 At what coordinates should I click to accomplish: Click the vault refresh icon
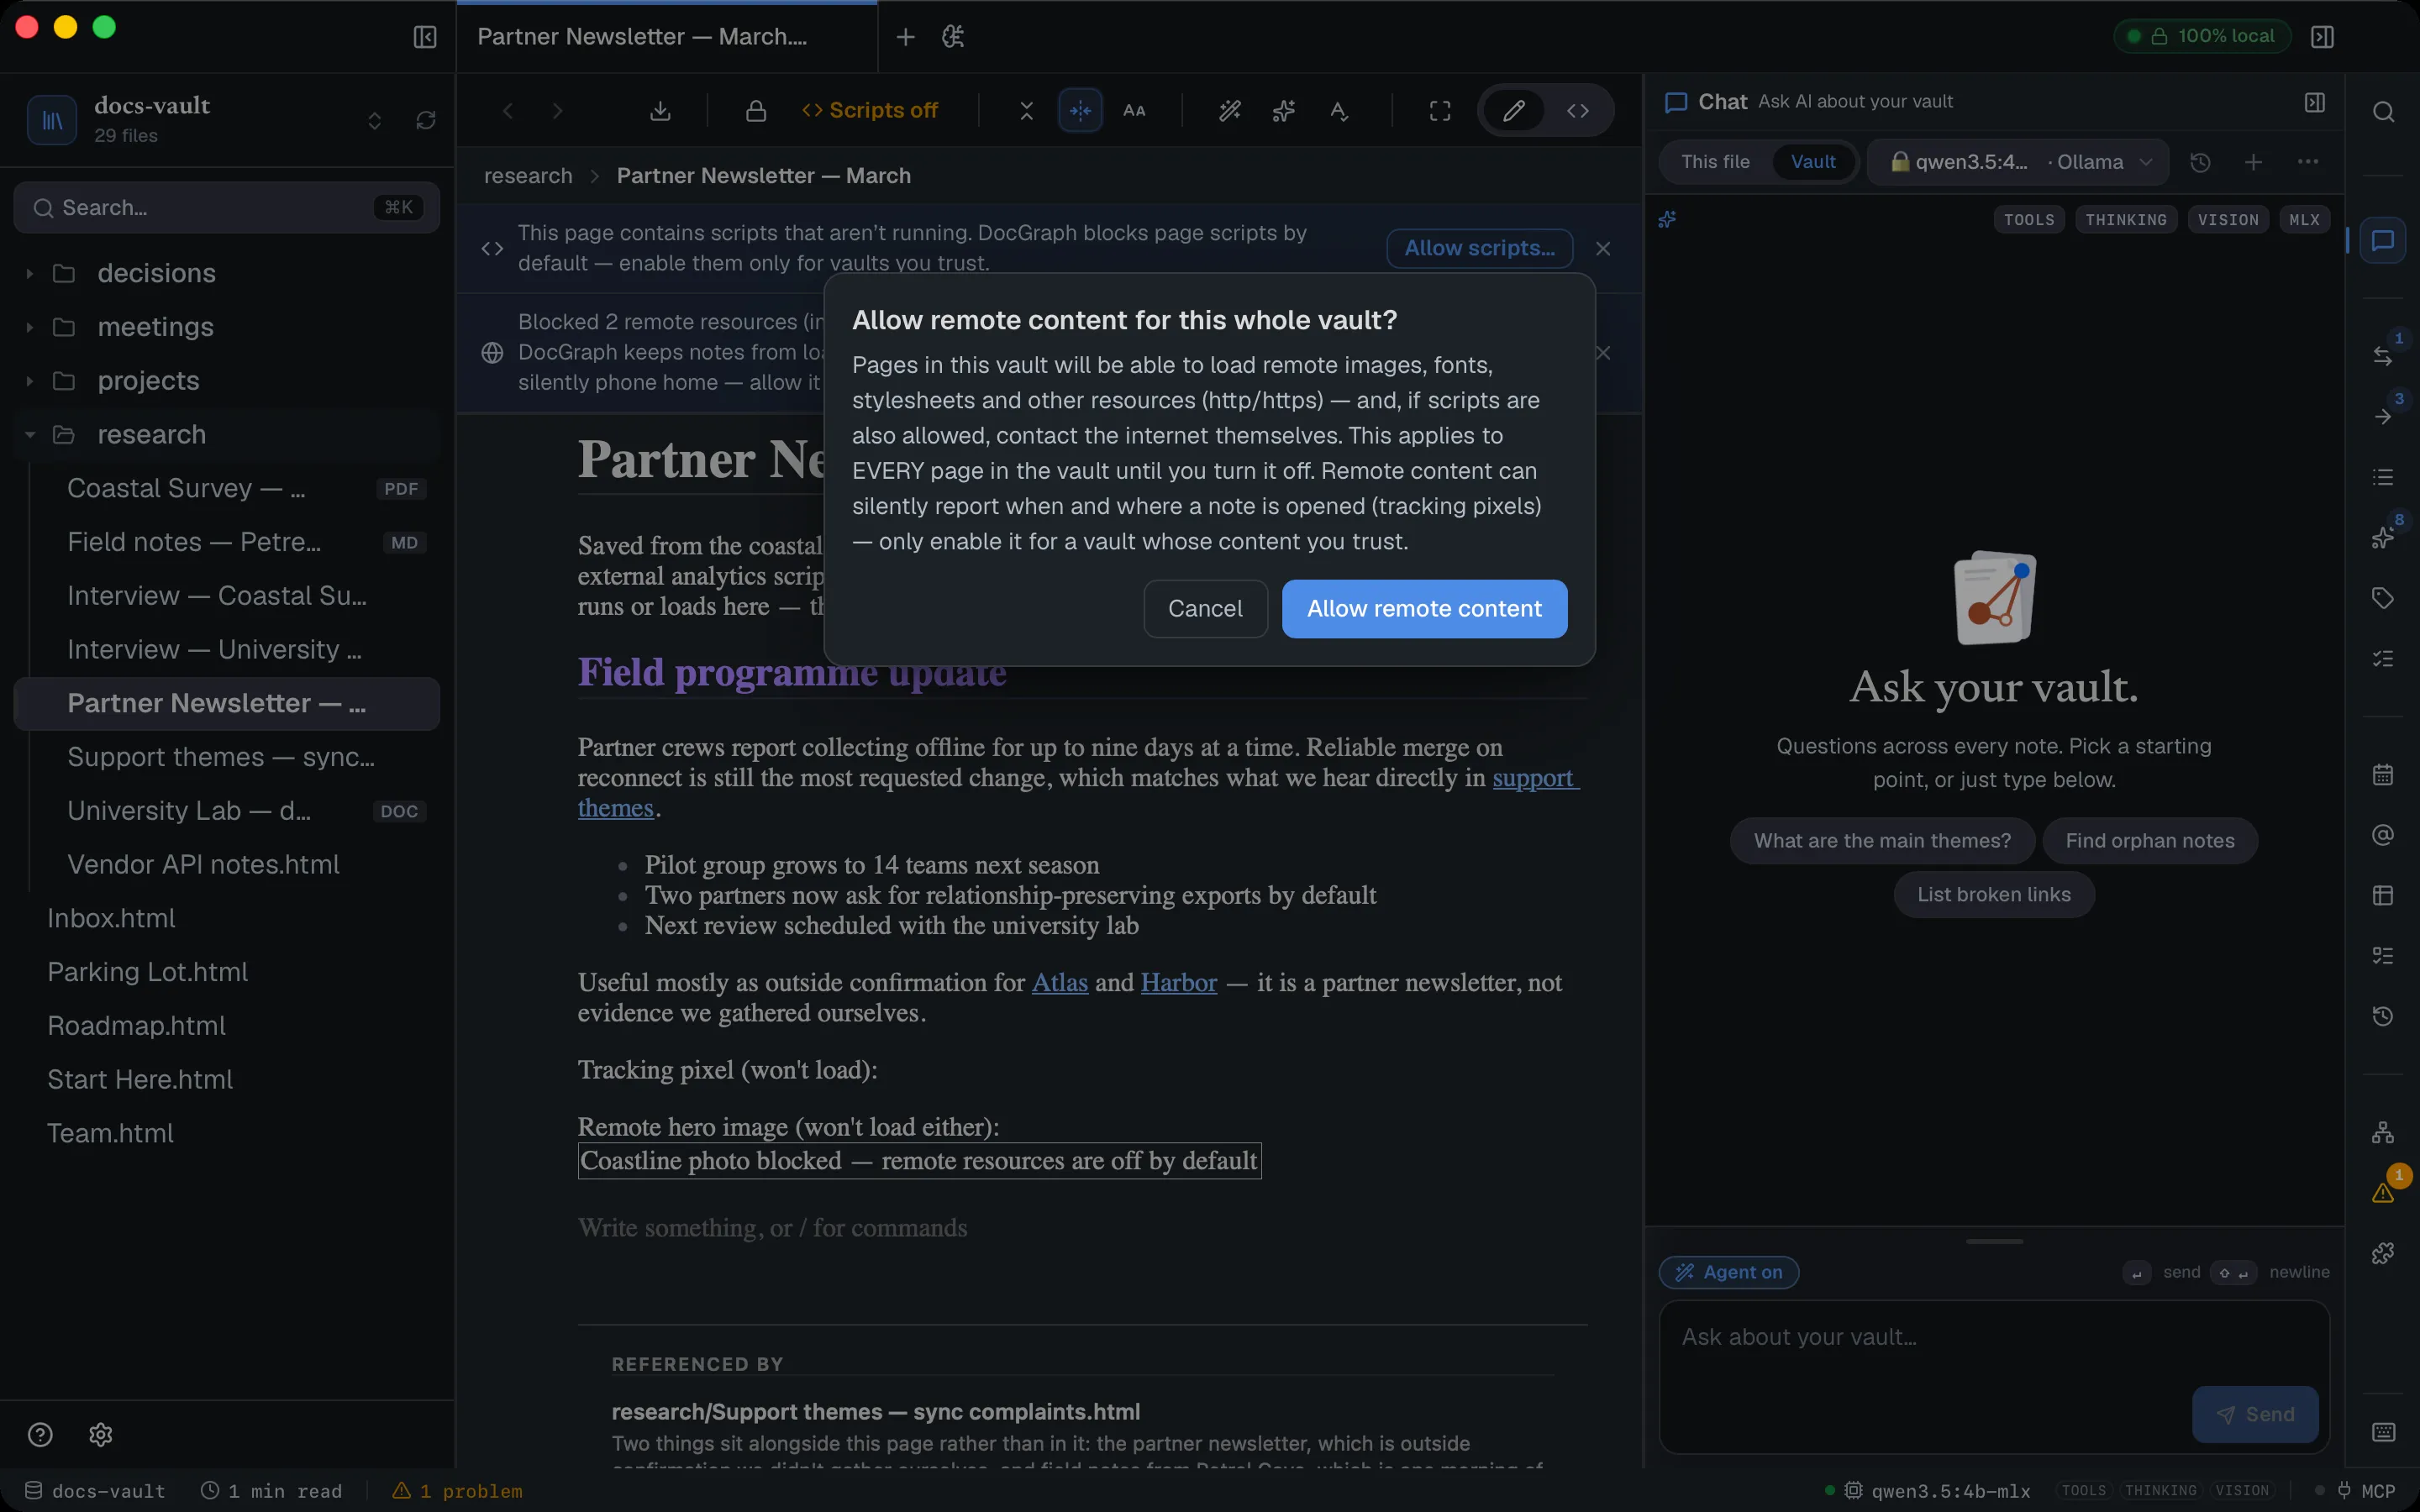point(426,120)
